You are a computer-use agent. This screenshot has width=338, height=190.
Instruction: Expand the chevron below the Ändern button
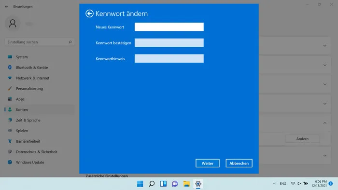click(324, 156)
